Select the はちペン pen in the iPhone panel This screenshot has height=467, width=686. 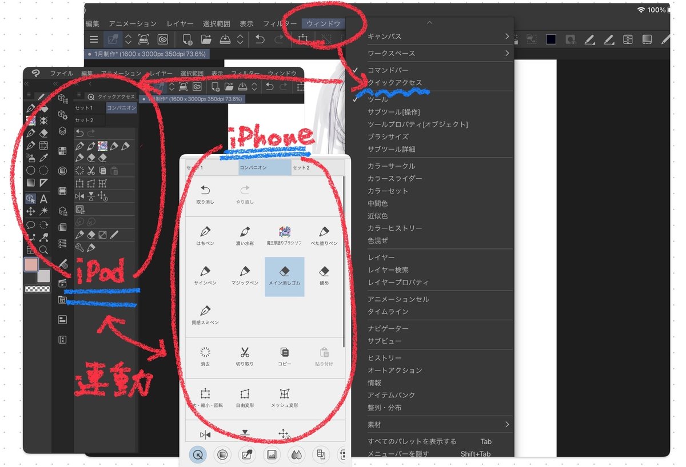coord(205,235)
